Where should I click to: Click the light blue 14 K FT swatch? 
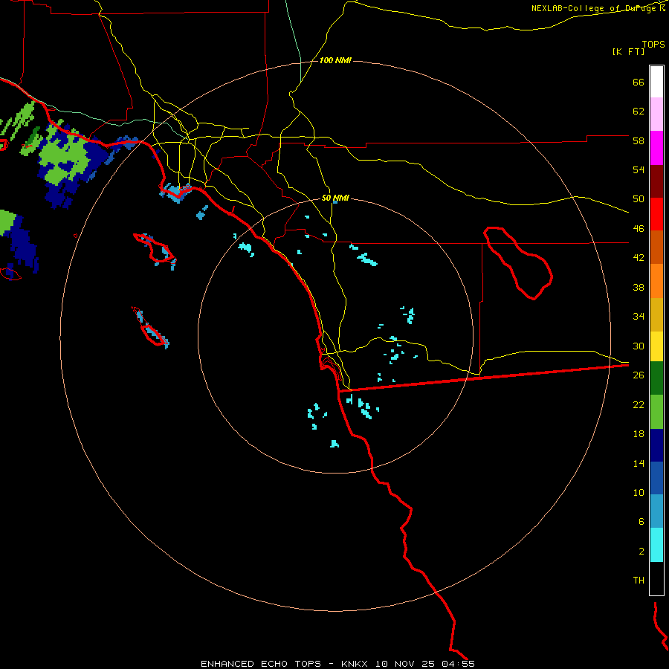(656, 511)
